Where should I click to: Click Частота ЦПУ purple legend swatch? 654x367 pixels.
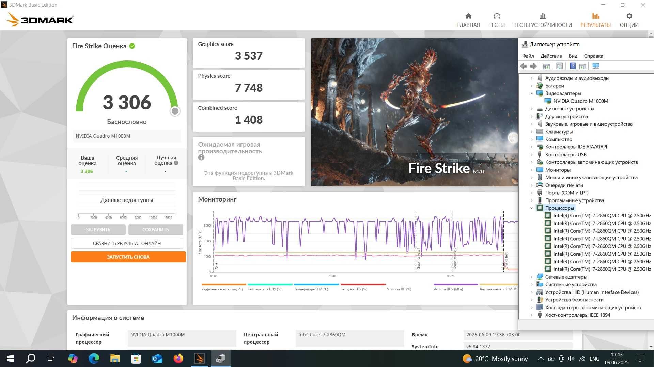point(456,284)
